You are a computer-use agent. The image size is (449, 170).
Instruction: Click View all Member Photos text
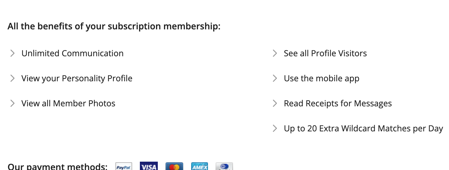click(68, 103)
